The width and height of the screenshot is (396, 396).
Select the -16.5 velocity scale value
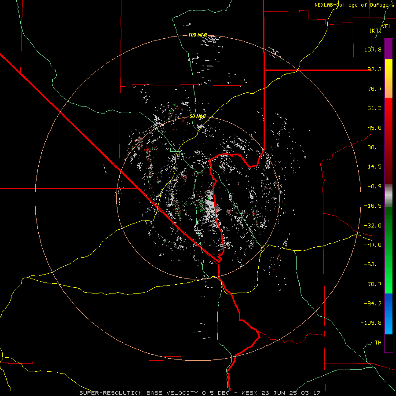tap(373, 206)
